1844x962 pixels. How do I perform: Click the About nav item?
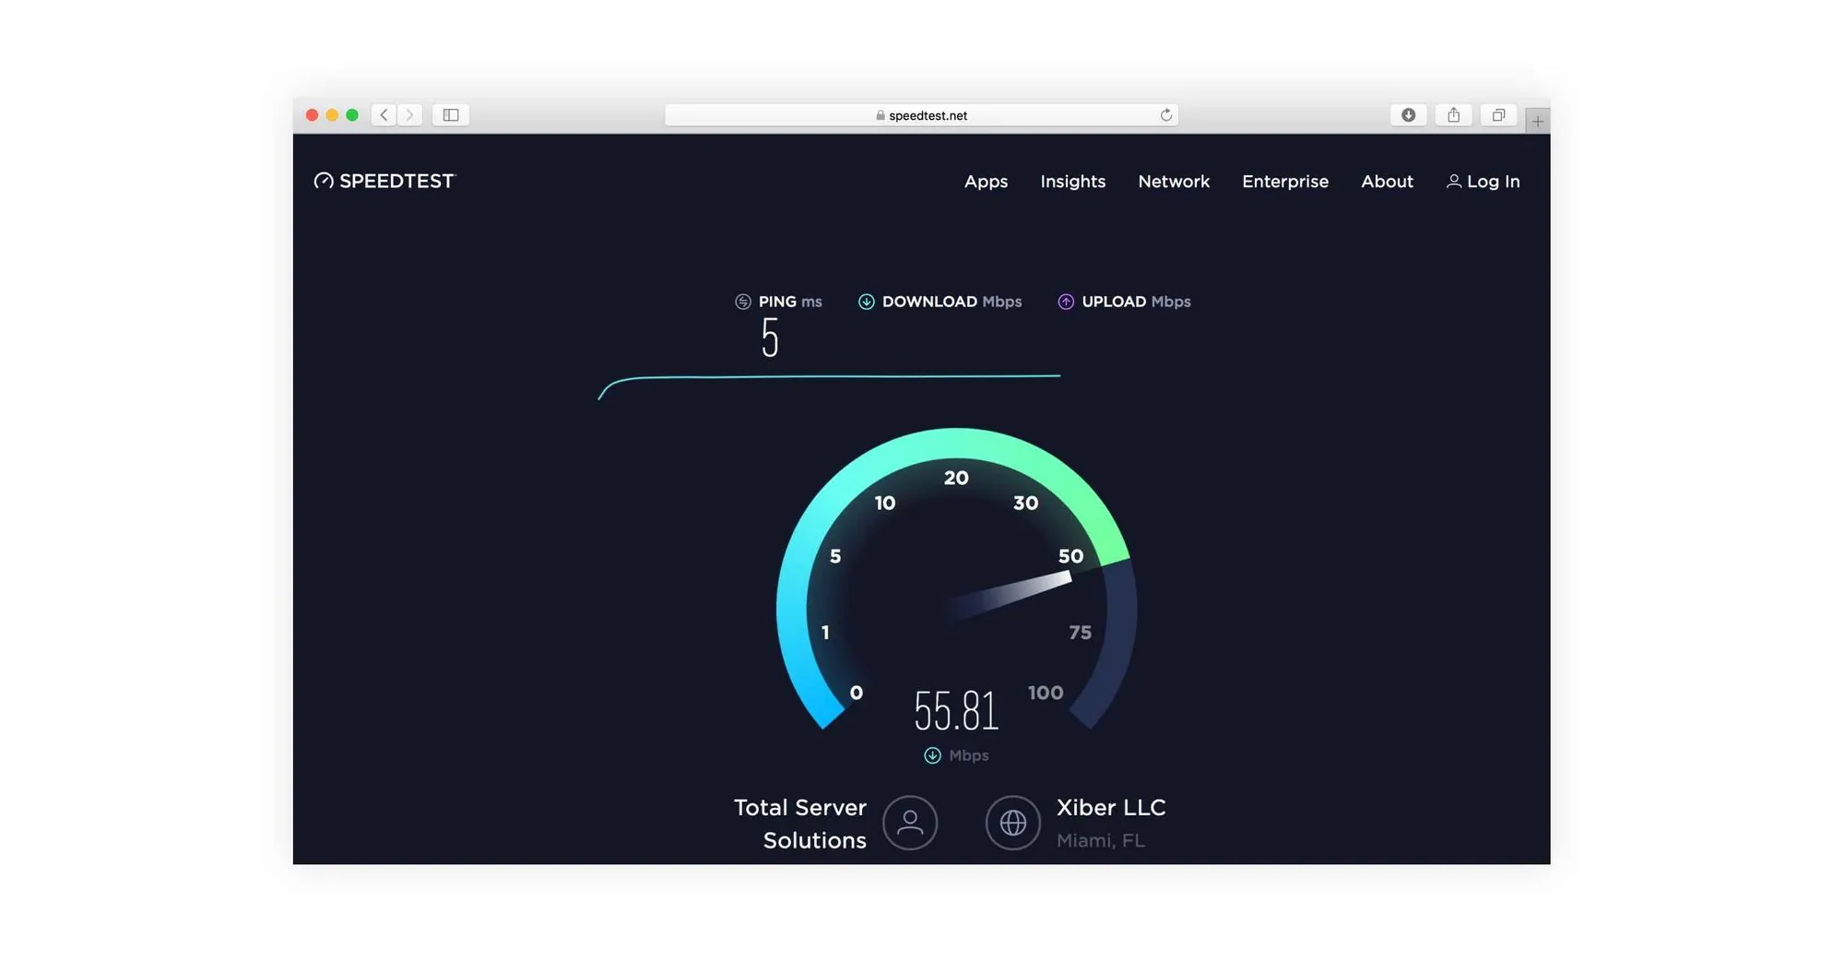coord(1387,182)
